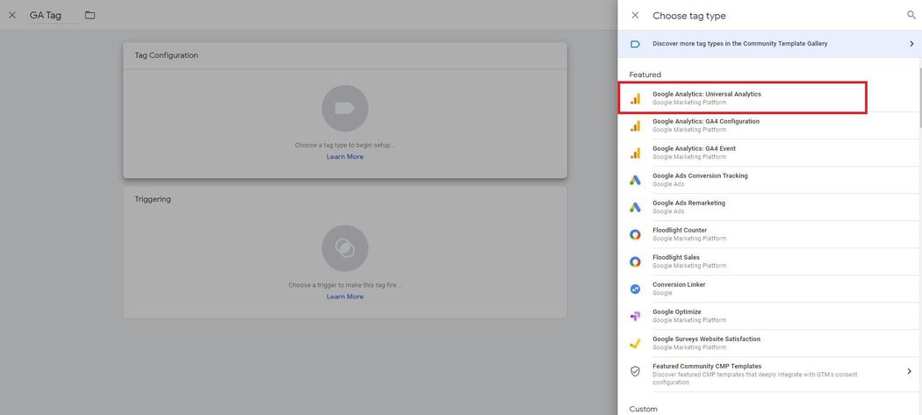Select Google Ads Remarketing tag
Screen dimensions: 922x415
coord(768,207)
